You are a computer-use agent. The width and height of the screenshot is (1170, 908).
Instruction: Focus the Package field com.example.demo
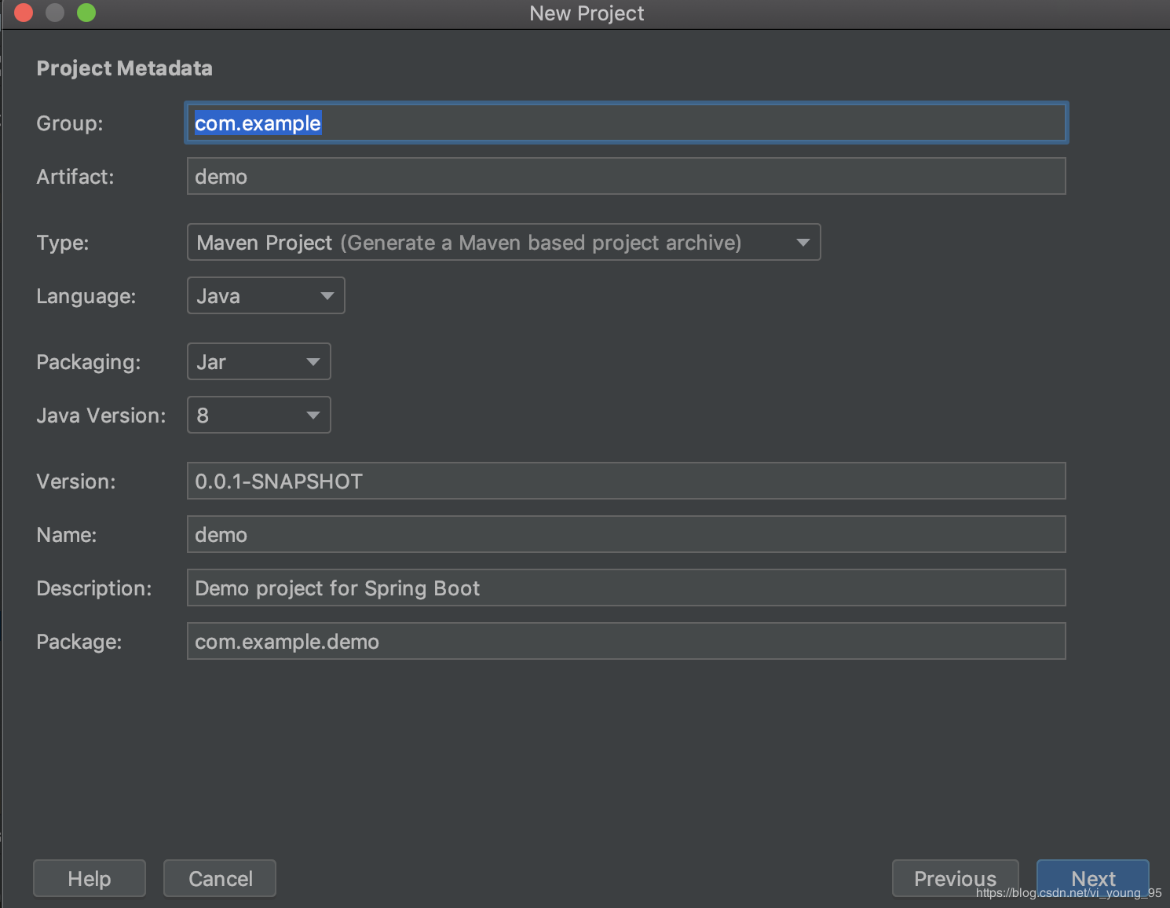[x=626, y=642]
